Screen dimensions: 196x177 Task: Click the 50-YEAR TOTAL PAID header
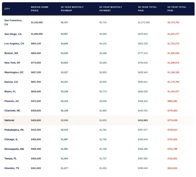(x=177, y=9)
